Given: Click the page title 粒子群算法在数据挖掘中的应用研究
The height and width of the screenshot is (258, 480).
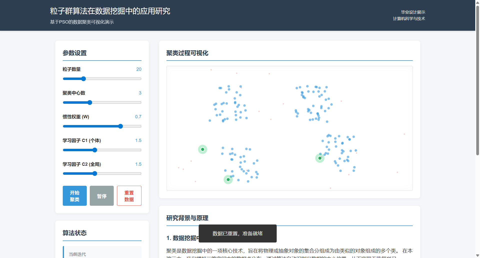Looking at the screenshot, I should click(110, 11).
